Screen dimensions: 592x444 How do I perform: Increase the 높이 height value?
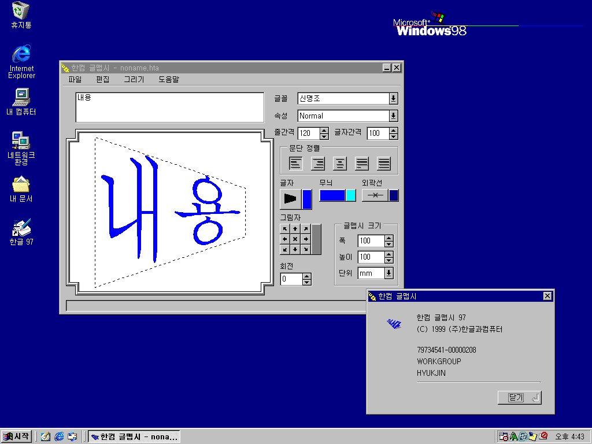[389, 254]
